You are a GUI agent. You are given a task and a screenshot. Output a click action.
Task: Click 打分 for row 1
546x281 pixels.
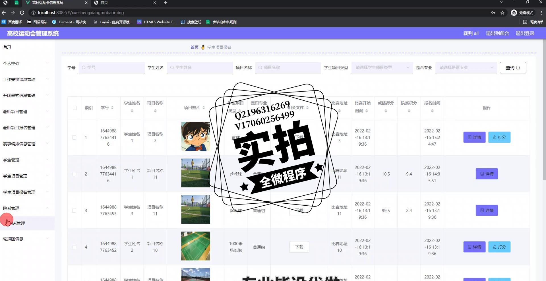tap(499, 137)
